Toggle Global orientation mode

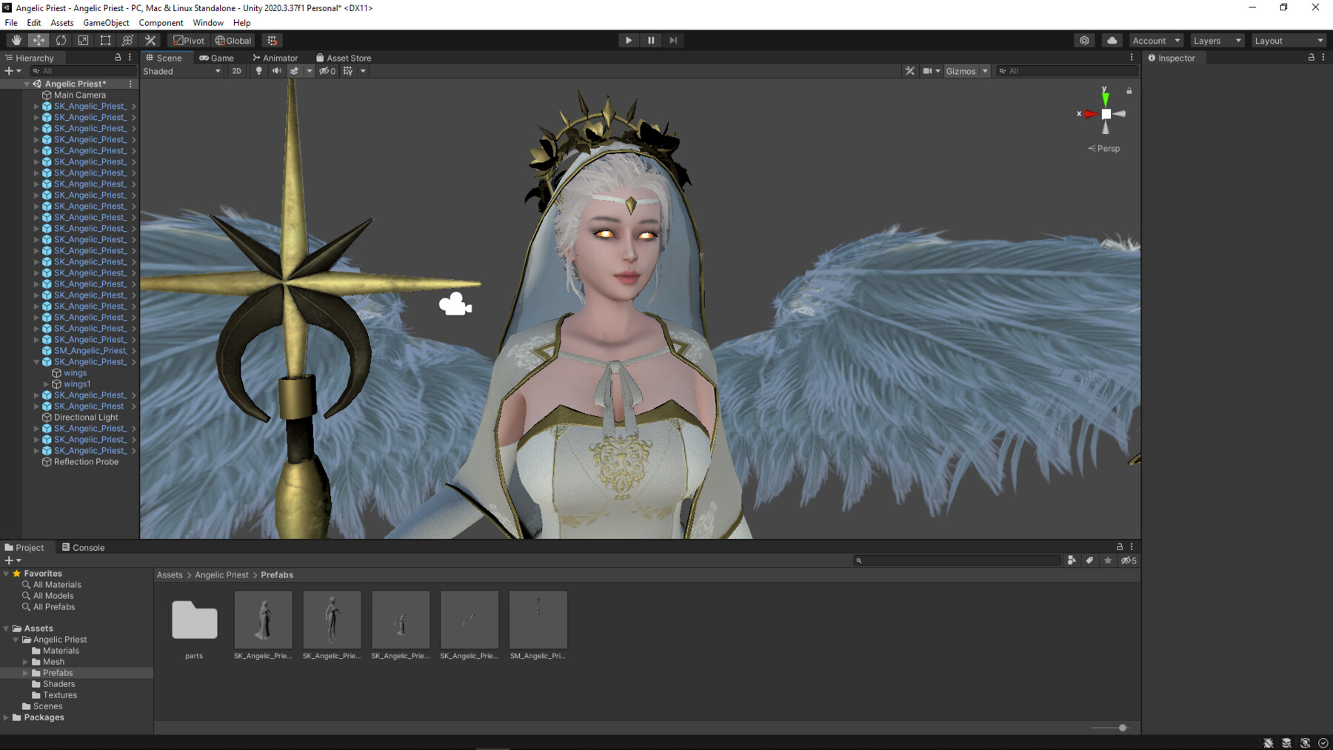click(x=233, y=41)
